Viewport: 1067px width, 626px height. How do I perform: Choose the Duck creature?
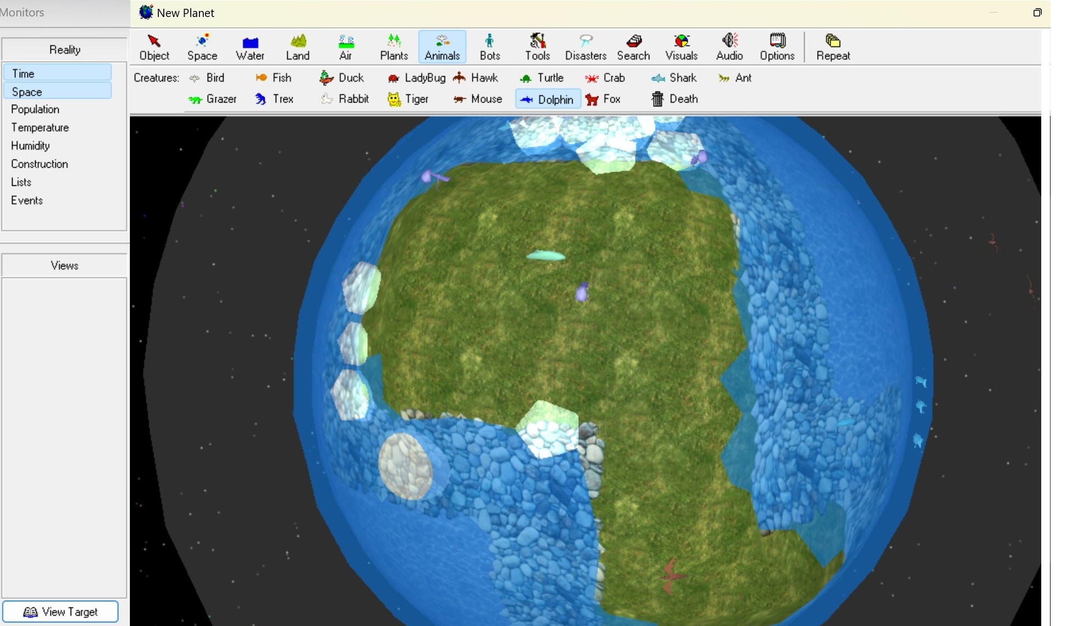click(x=341, y=78)
